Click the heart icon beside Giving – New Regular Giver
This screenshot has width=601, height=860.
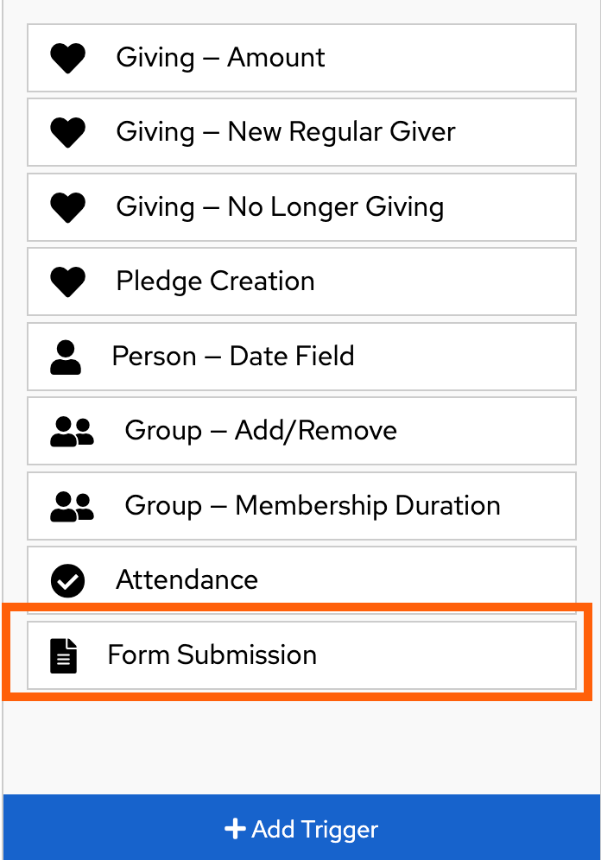[x=67, y=131]
